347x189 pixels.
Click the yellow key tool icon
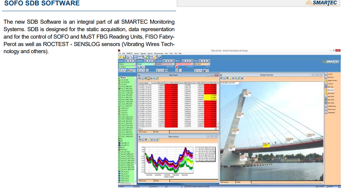(x=155, y=57)
